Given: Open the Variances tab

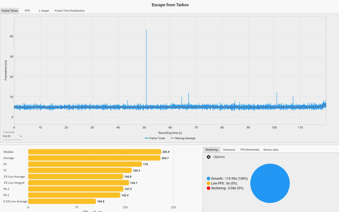Looking at the screenshot, I should [x=229, y=150].
